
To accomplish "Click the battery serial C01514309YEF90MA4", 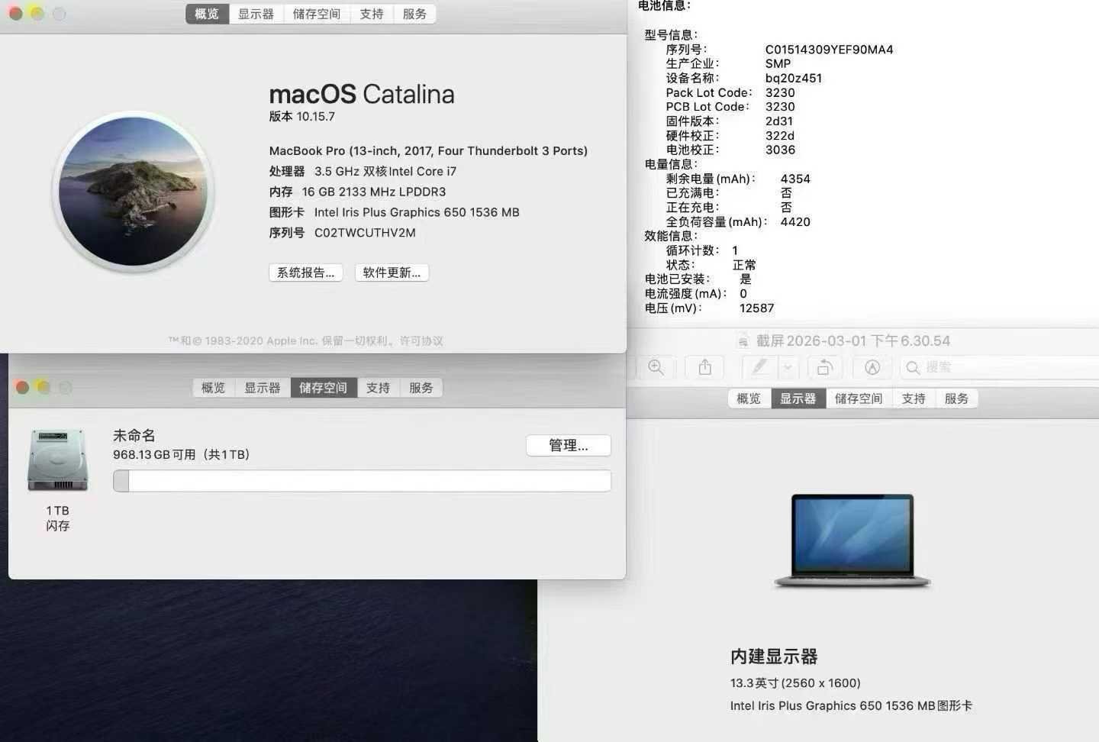I will (829, 50).
